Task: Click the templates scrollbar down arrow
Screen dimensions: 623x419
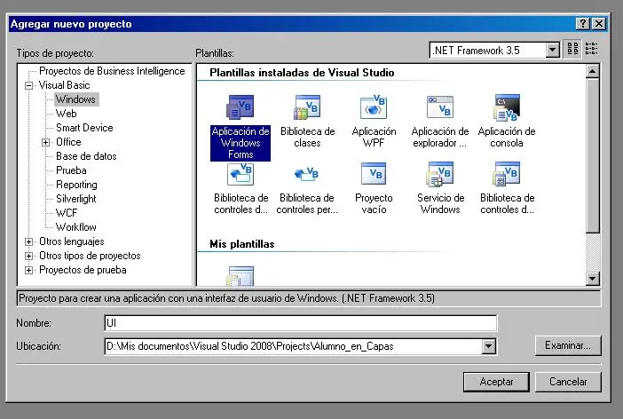Action: (592, 278)
